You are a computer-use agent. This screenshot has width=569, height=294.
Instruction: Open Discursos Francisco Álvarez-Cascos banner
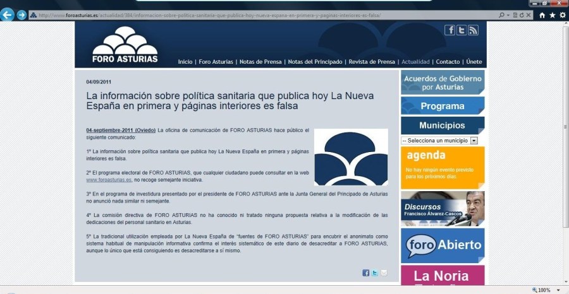tap(443, 209)
